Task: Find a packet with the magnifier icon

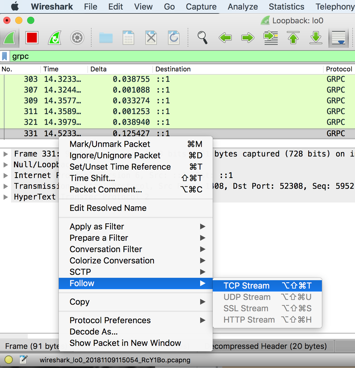Action: [x=203, y=38]
